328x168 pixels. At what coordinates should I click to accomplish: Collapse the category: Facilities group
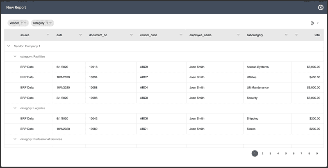pos(15,57)
